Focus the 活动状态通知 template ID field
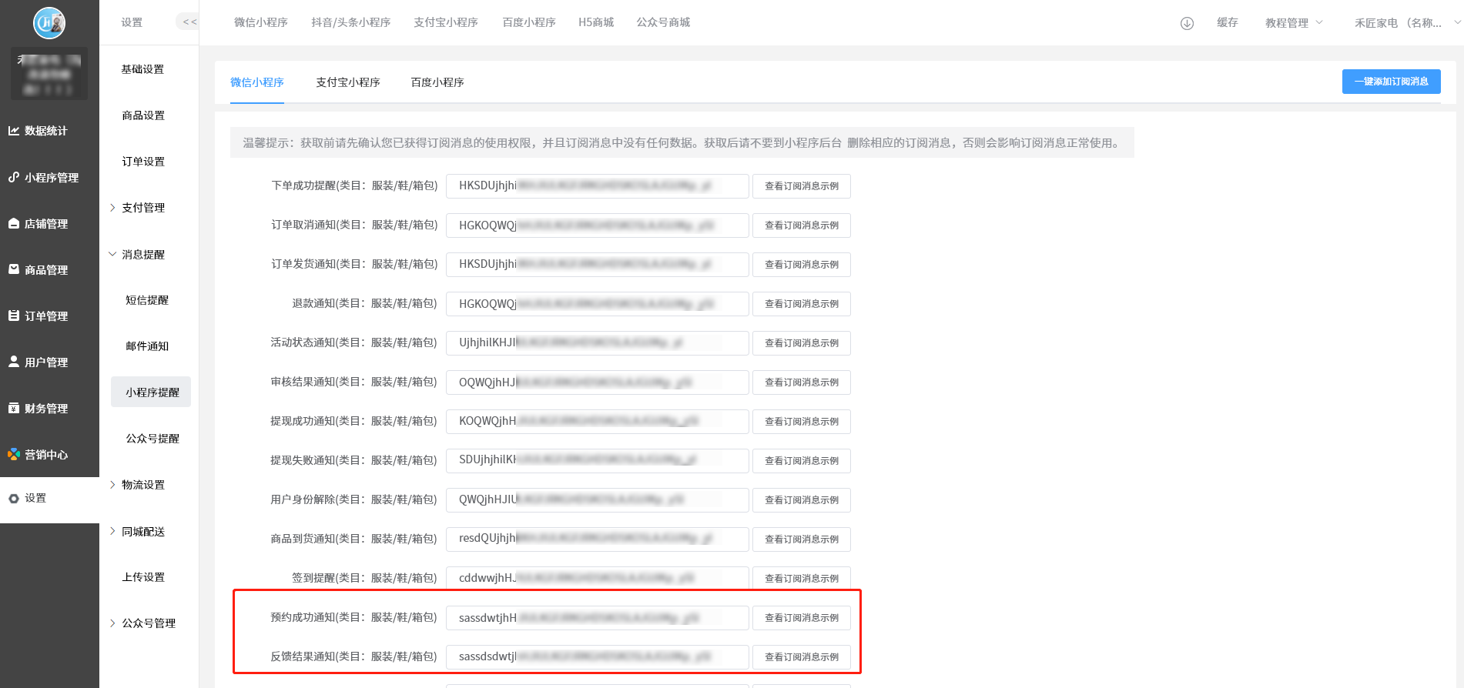The width and height of the screenshot is (1464, 688). (x=598, y=343)
